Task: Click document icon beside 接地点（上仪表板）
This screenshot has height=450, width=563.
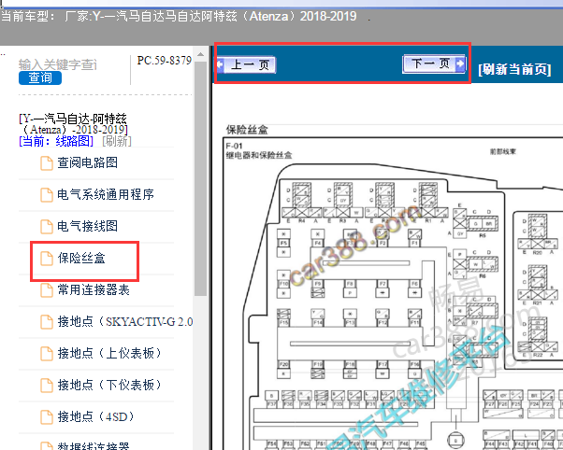Action: click(x=47, y=354)
